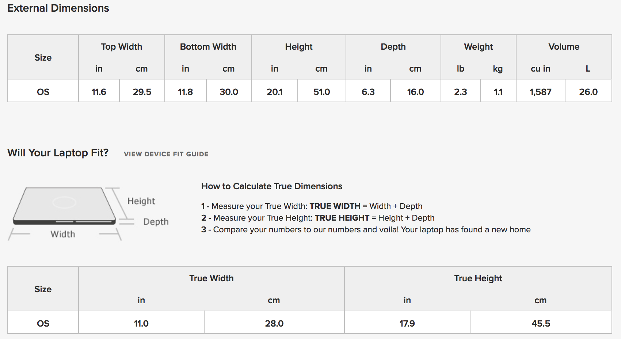
Task: Click the 26.0 liter volume value
Action: [588, 91]
